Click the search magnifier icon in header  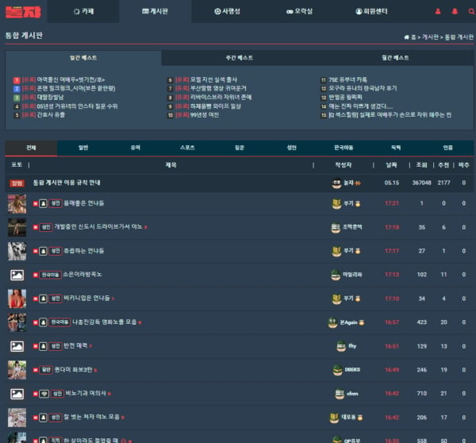click(x=471, y=12)
